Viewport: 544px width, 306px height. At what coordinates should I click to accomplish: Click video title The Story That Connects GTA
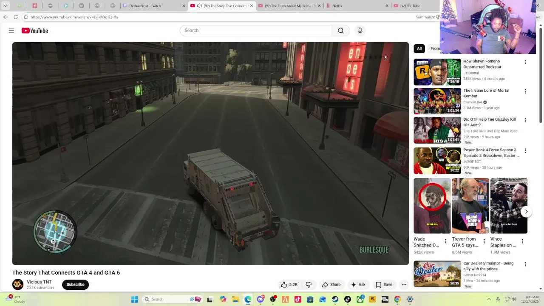click(66, 273)
